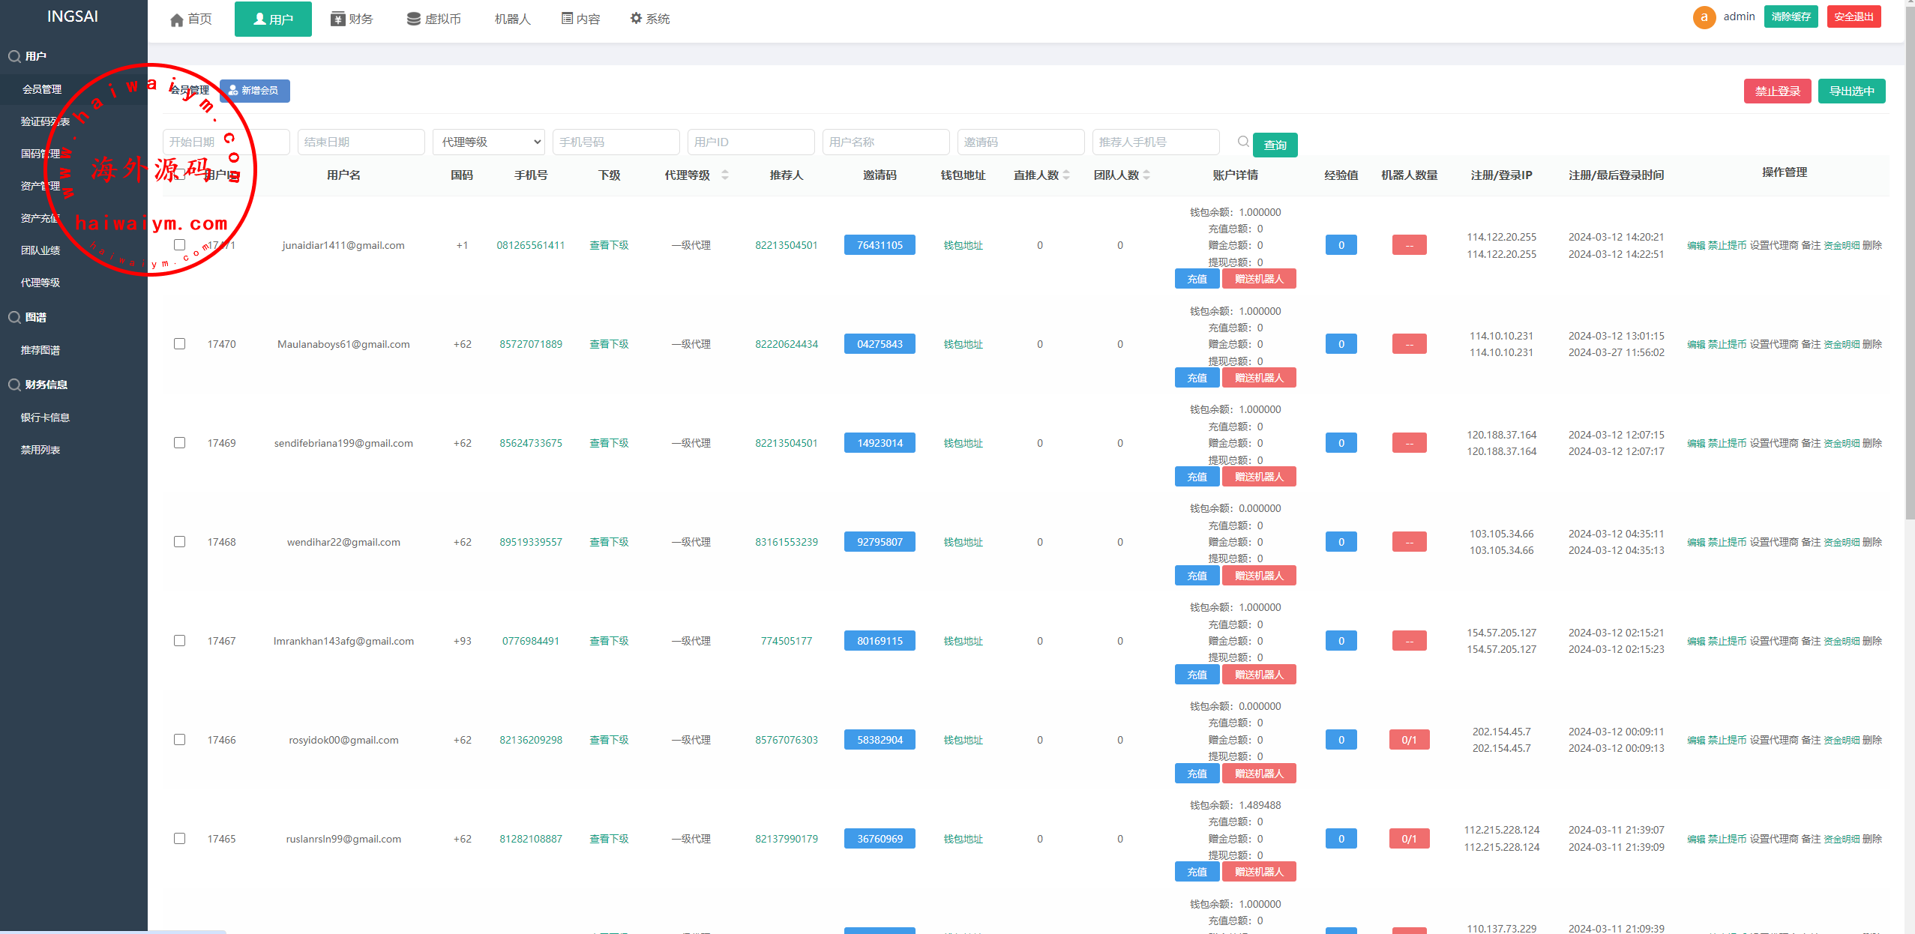Tick the checkbox for user 17465
The height and width of the screenshot is (934, 1915).
[x=179, y=839]
